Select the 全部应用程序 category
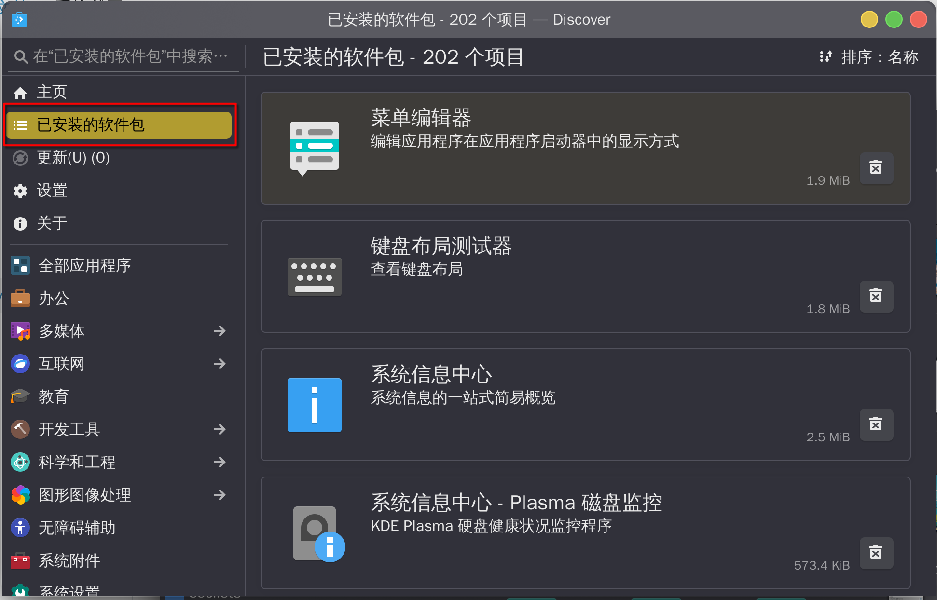This screenshot has height=600, width=937. 119,265
